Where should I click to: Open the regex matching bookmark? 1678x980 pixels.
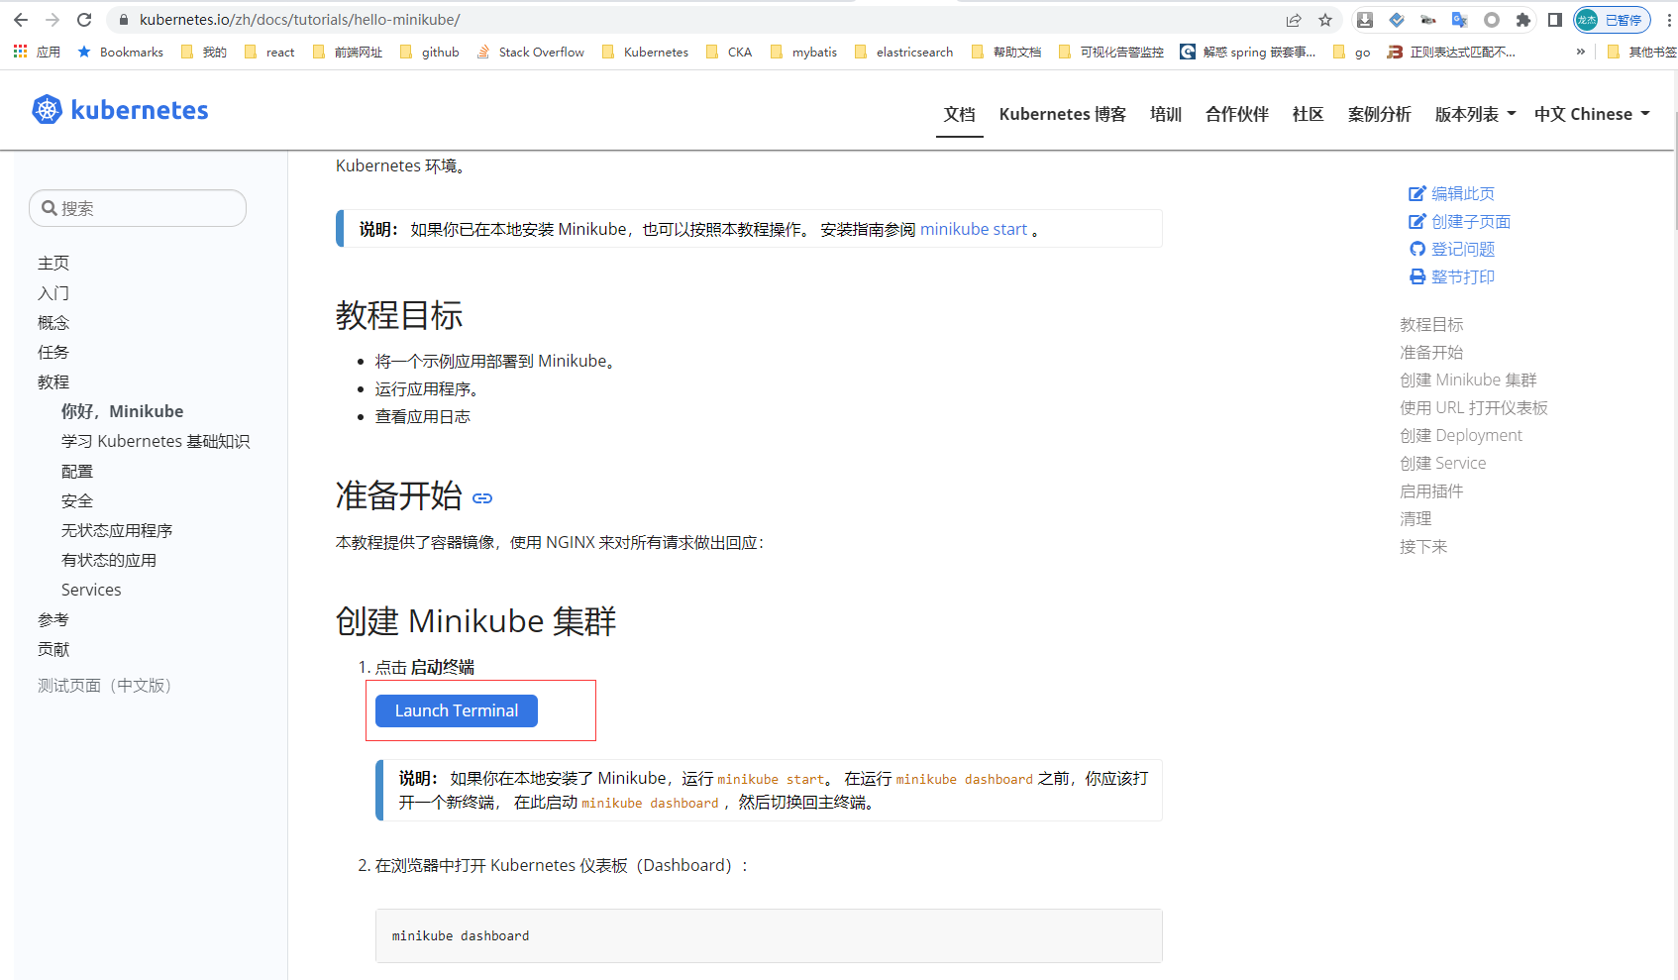[1451, 52]
